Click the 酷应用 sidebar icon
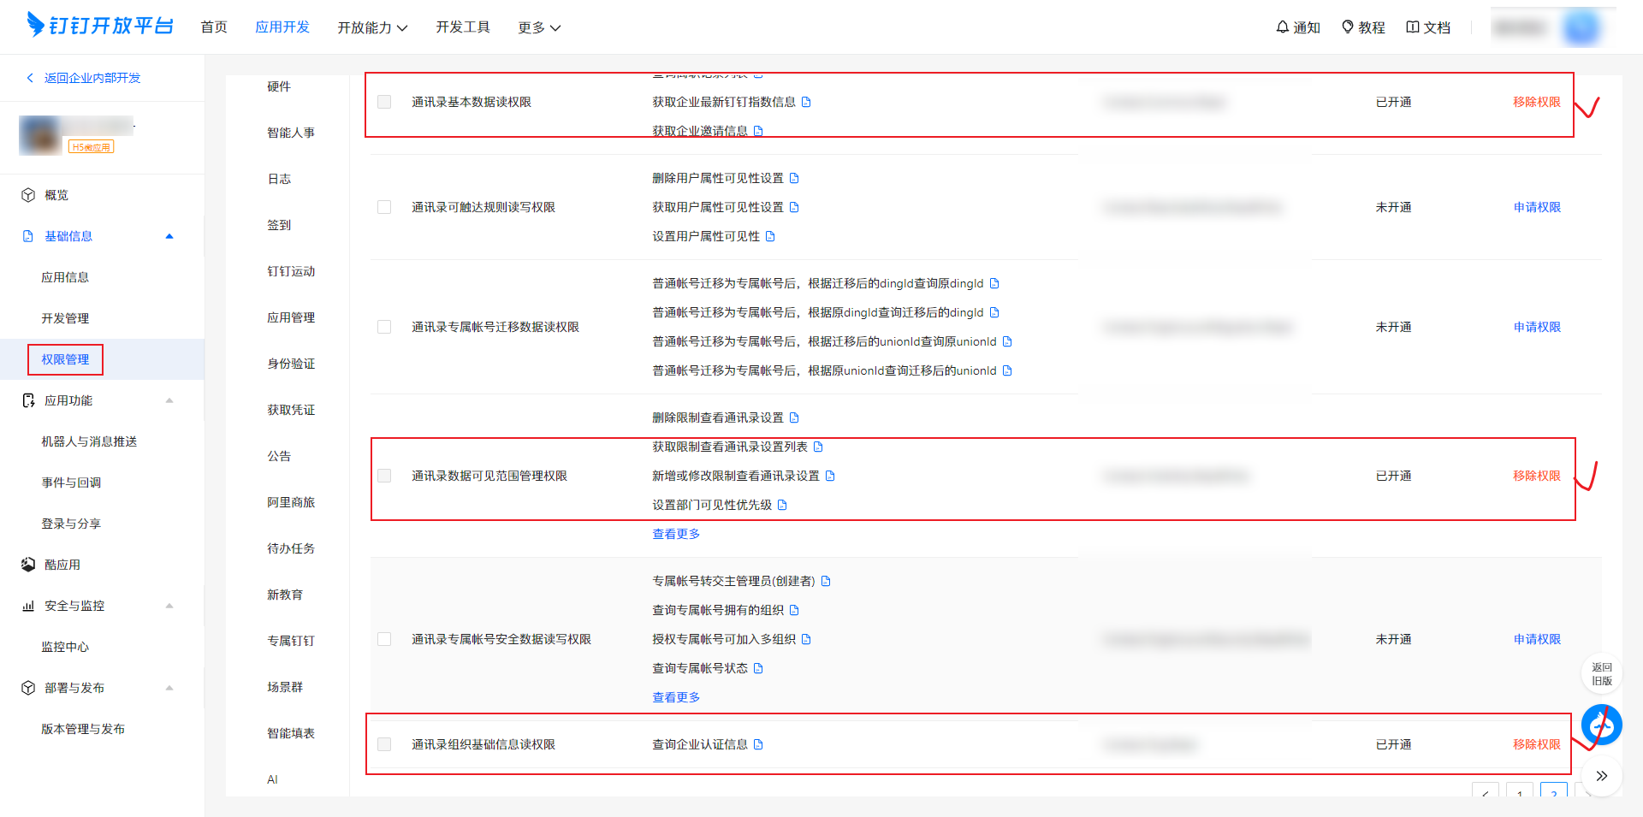 [28, 565]
